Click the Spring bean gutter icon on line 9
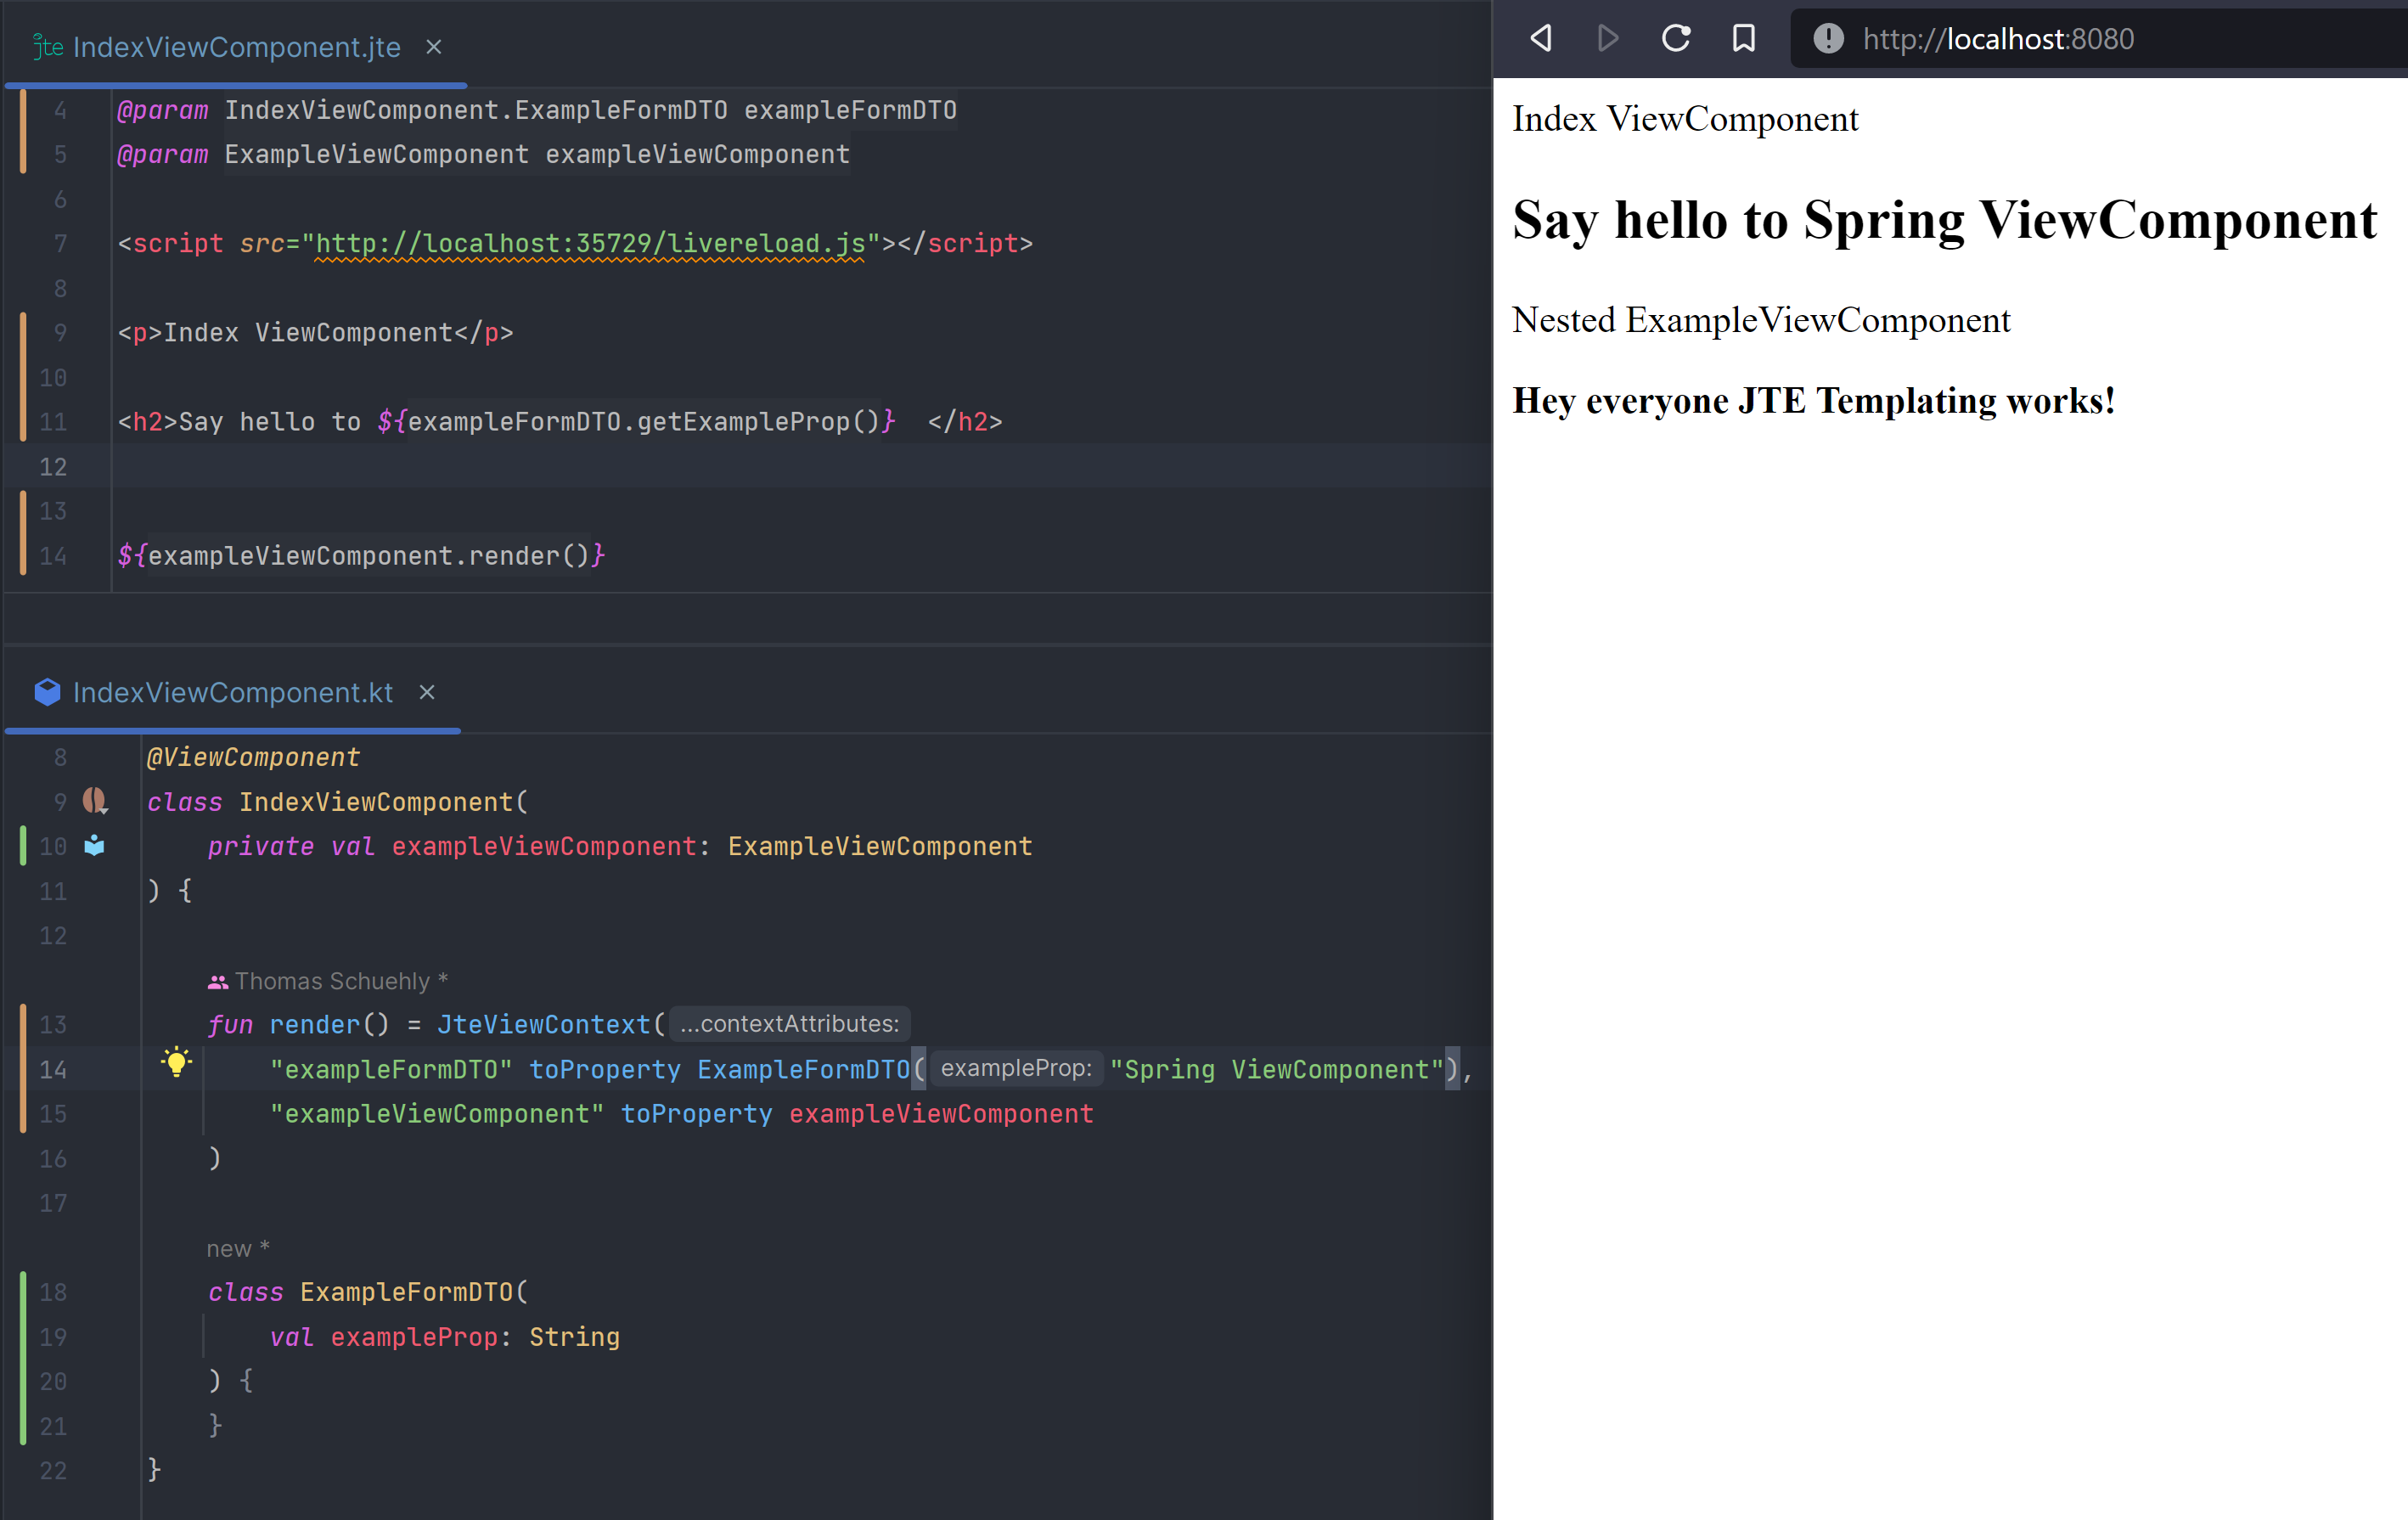 point(94,801)
